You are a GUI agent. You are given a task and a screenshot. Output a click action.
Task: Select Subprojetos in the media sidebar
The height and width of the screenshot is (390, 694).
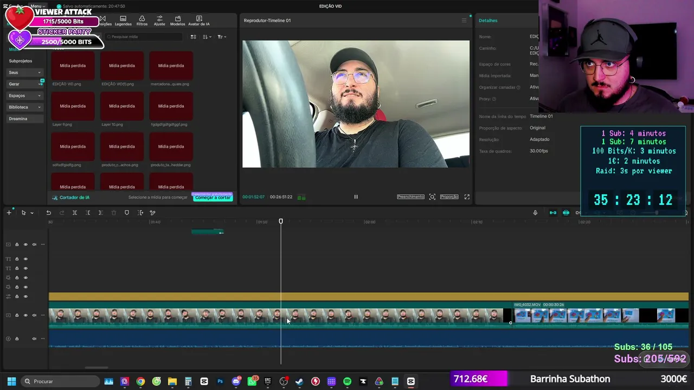(x=21, y=61)
